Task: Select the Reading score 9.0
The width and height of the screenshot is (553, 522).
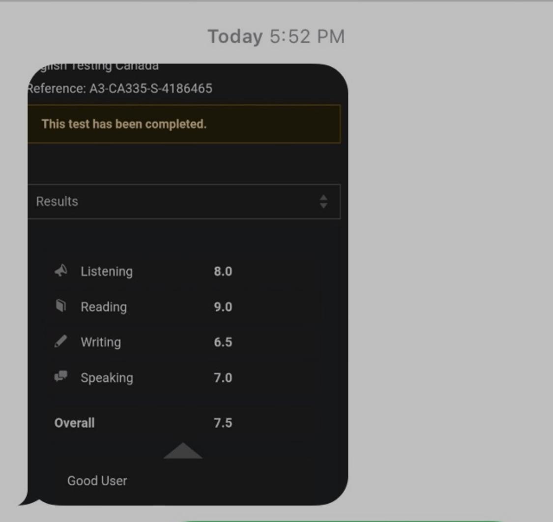Action: click(223, 307)
